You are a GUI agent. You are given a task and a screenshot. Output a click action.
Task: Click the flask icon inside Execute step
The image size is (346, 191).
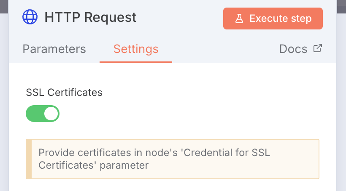click(x=239, y=19)
